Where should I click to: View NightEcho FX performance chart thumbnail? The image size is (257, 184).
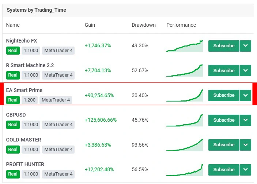pyautogui.click(x=185, y=47)
